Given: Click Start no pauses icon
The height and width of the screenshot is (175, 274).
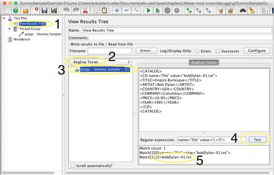Looking at the screenshot, I should 158,10.
